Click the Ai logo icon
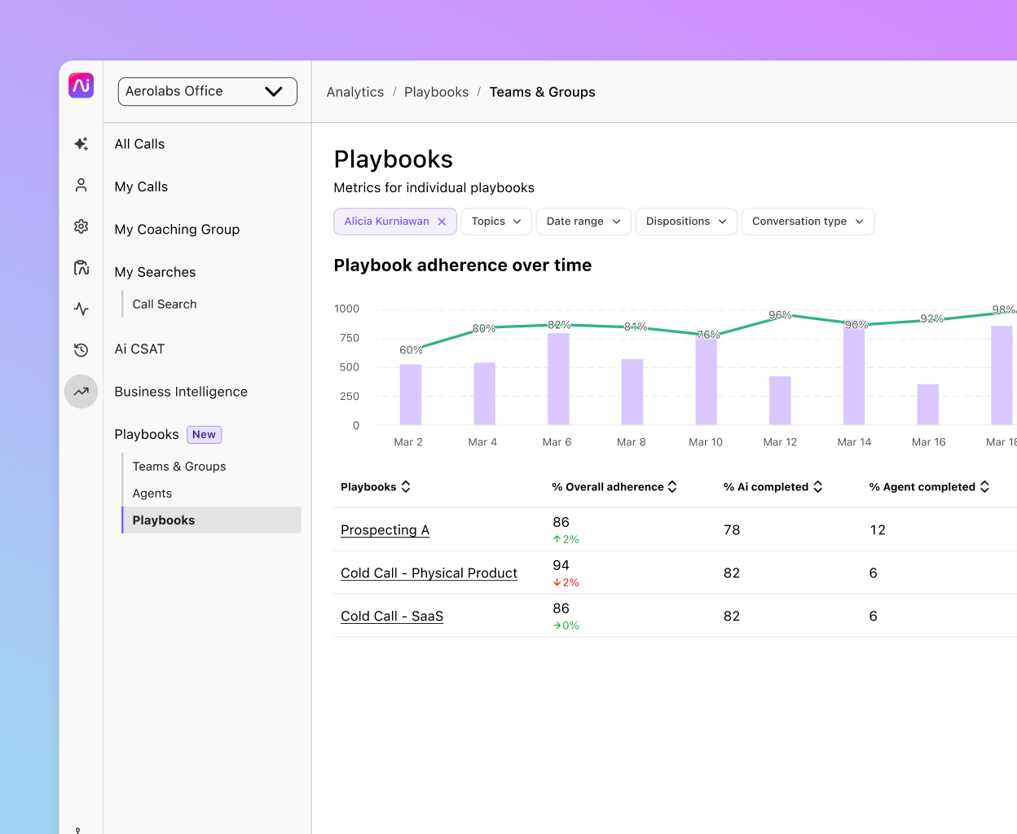Screen dimensions: 1017x834 point(81,86)
